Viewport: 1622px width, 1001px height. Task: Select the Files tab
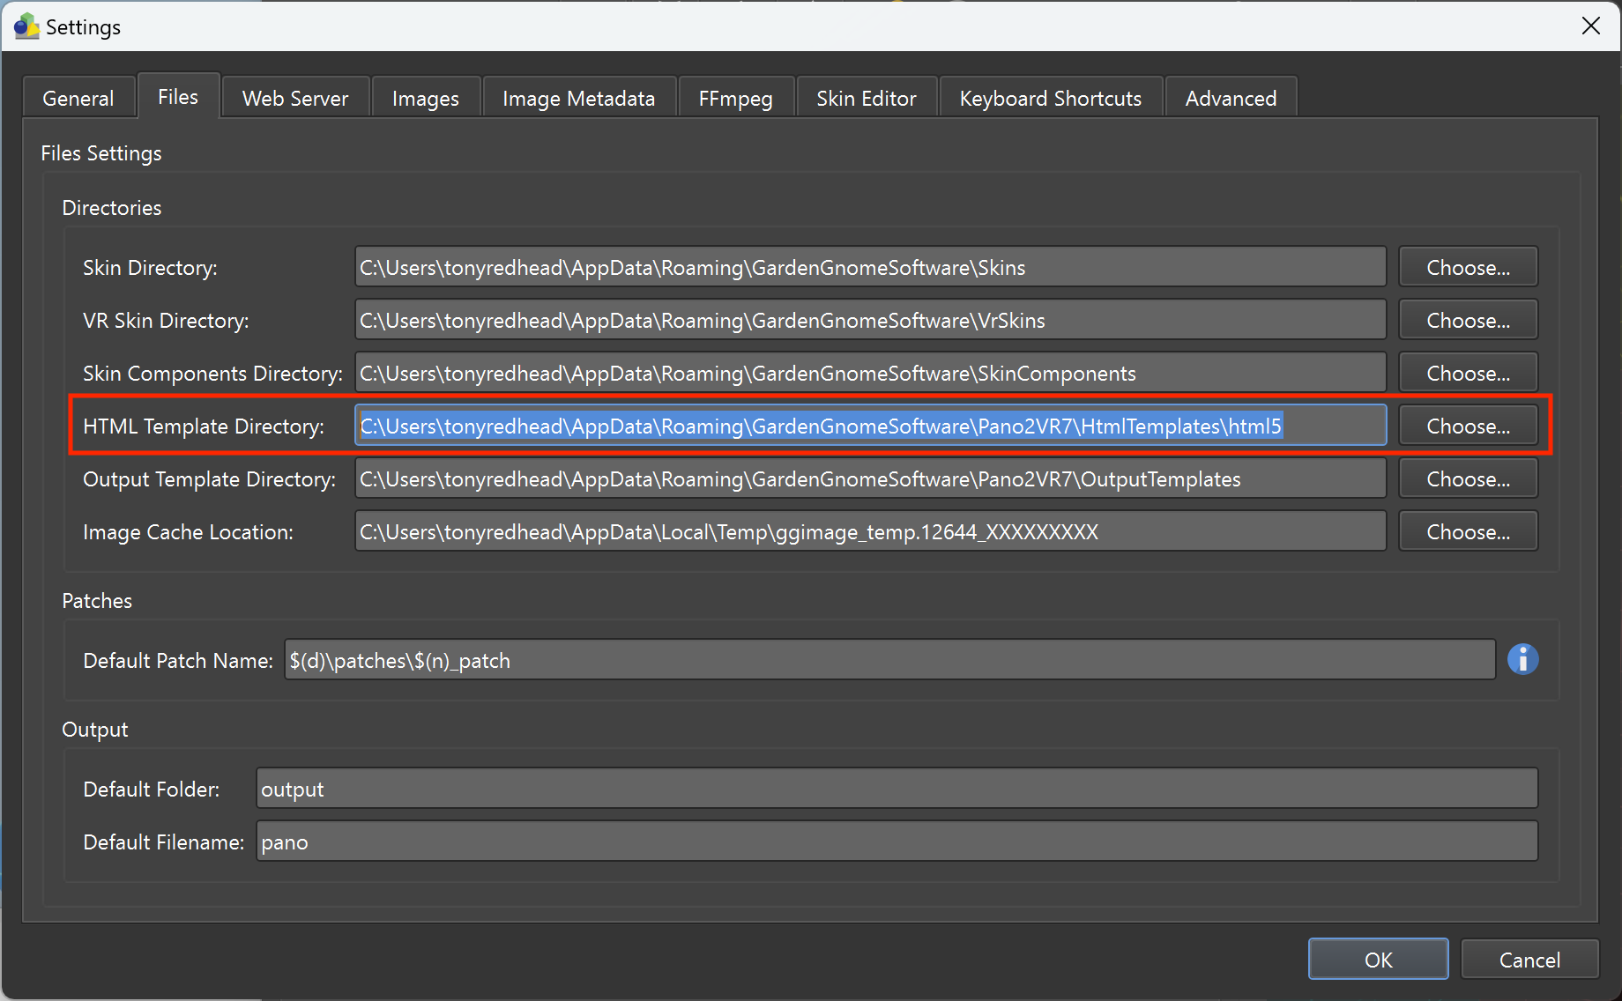pos(178,96)
